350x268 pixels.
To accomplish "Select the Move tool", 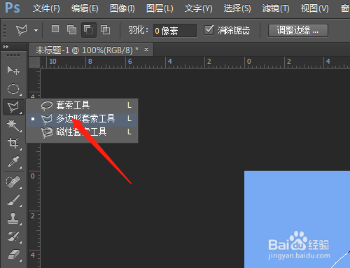I will click(x=13, y=70).
